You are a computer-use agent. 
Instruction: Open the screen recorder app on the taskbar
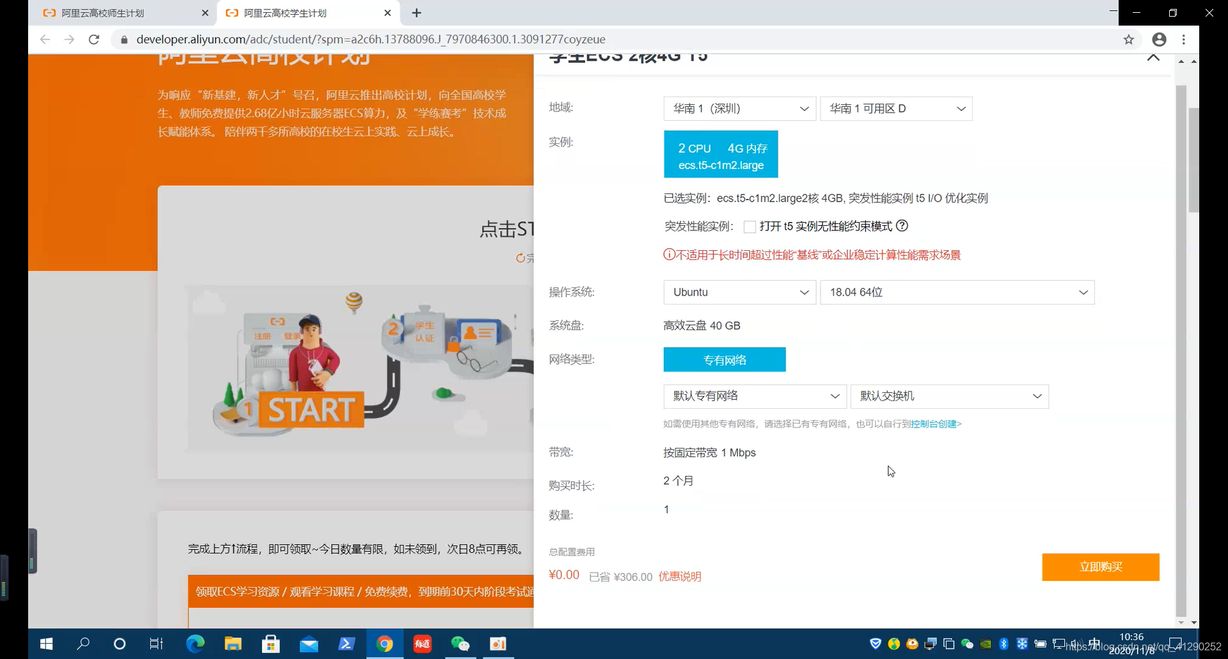click(498, 644)
